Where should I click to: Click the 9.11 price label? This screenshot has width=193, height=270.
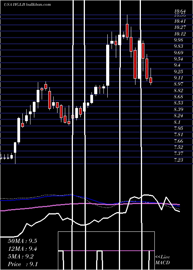tap(179, 78)
